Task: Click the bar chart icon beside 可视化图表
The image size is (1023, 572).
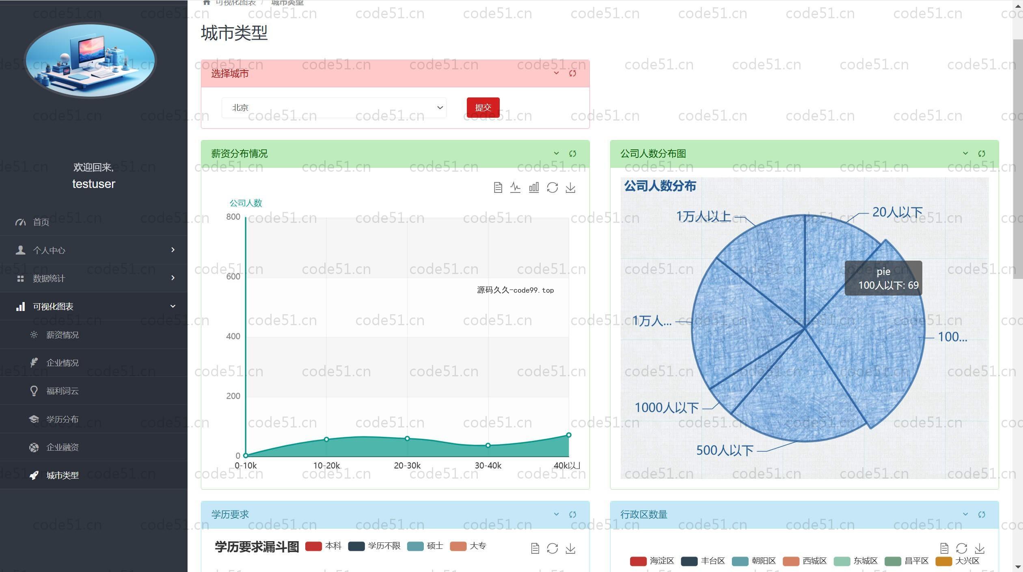Action: [x=20, y=307]
